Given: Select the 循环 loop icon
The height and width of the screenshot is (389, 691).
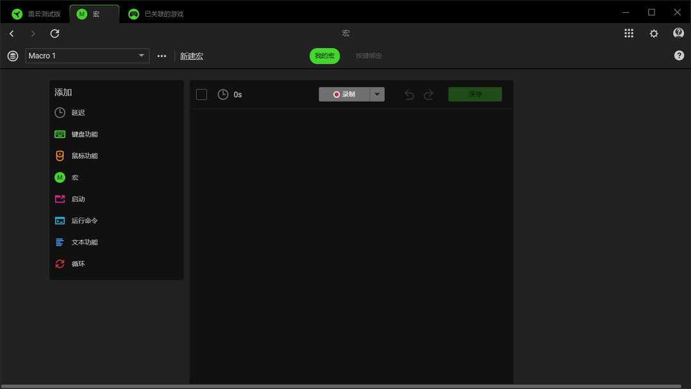Looking at the screenshot, I should pyautogui.click(x=59, y=264).
